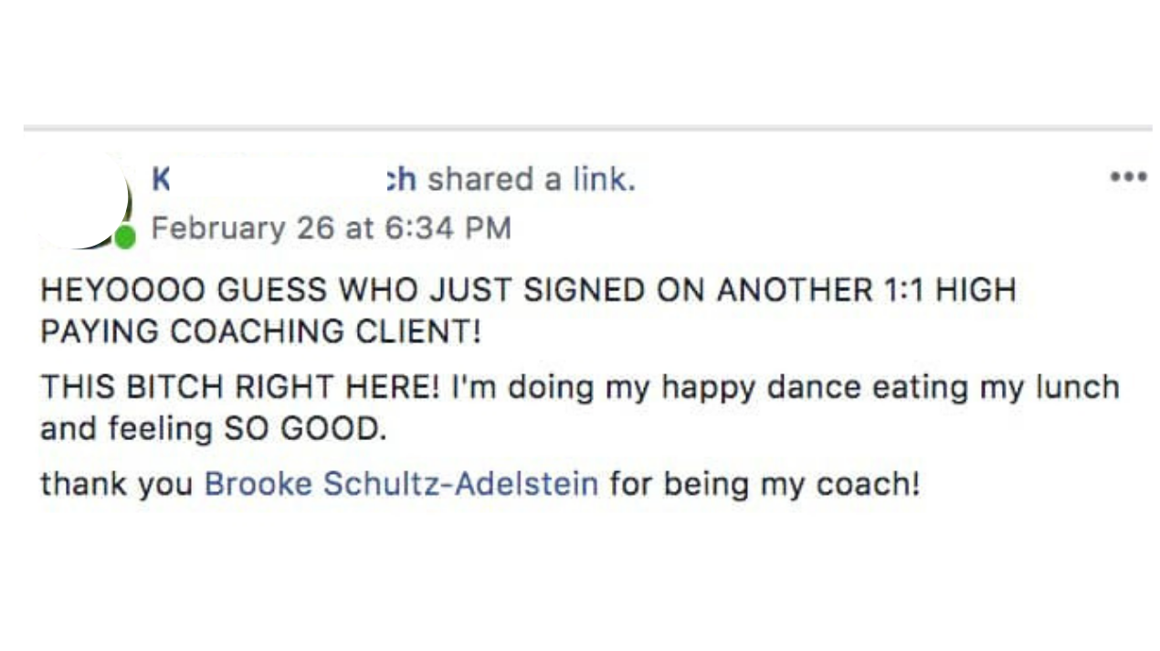Click the "ANOTHER 1:1 HIGH" text
The image size is (1160, 651).
click(866, 290)
